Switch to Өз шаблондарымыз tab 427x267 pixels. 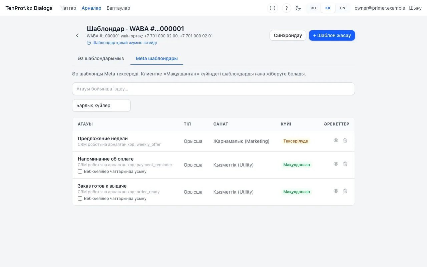click(101, 58)
